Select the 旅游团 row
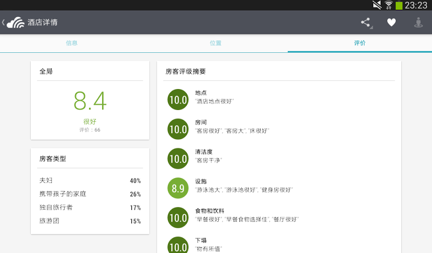The width and height of the screenshot is (432, 253). pyautogui.click(x=90, y=221)
